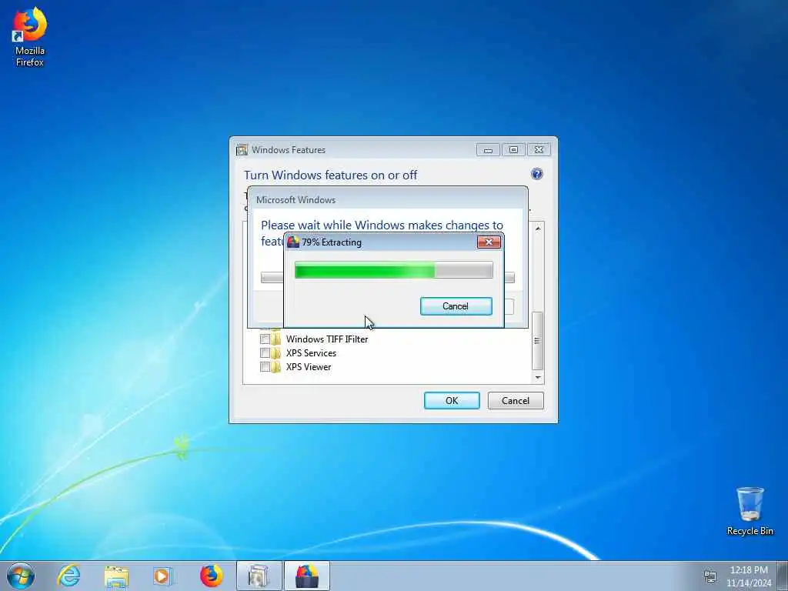Click the "Turn Windows features on or off" heading
Screen dimensions: 788x591
click(x=331, y=175)
